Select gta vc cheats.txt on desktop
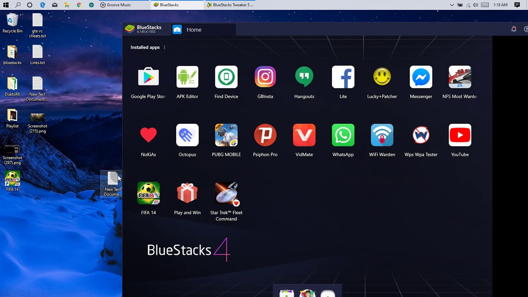528x297 pixels. pos(38,26)
